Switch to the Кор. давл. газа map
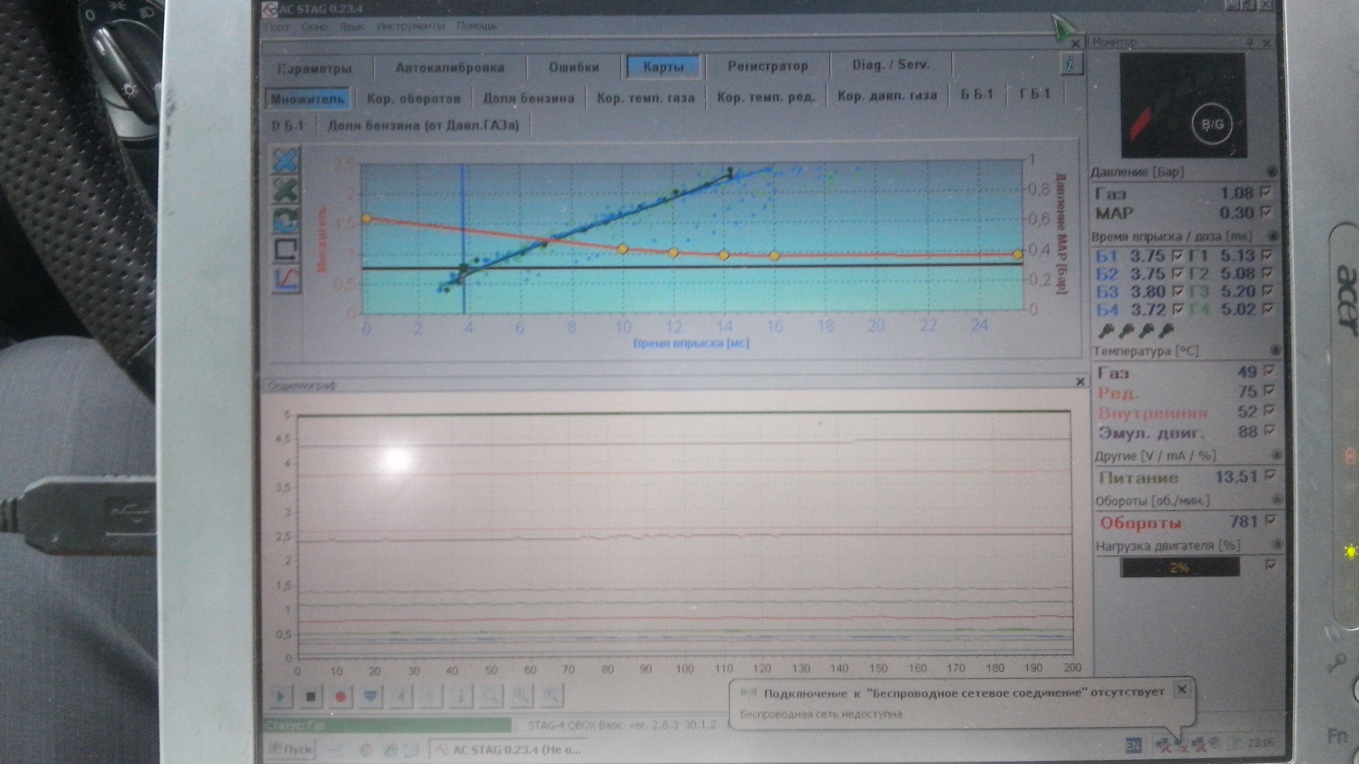Screen dimensions: 1359x764 pyautogui.click(x=887, y=96)
